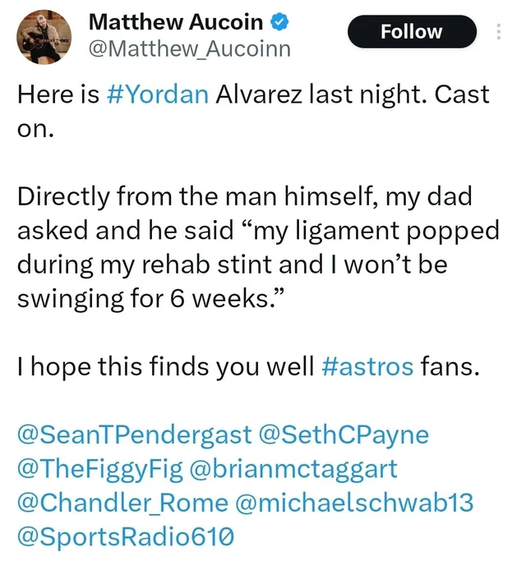
Task: Open the #Yordan hashtag
Action: 158,94
